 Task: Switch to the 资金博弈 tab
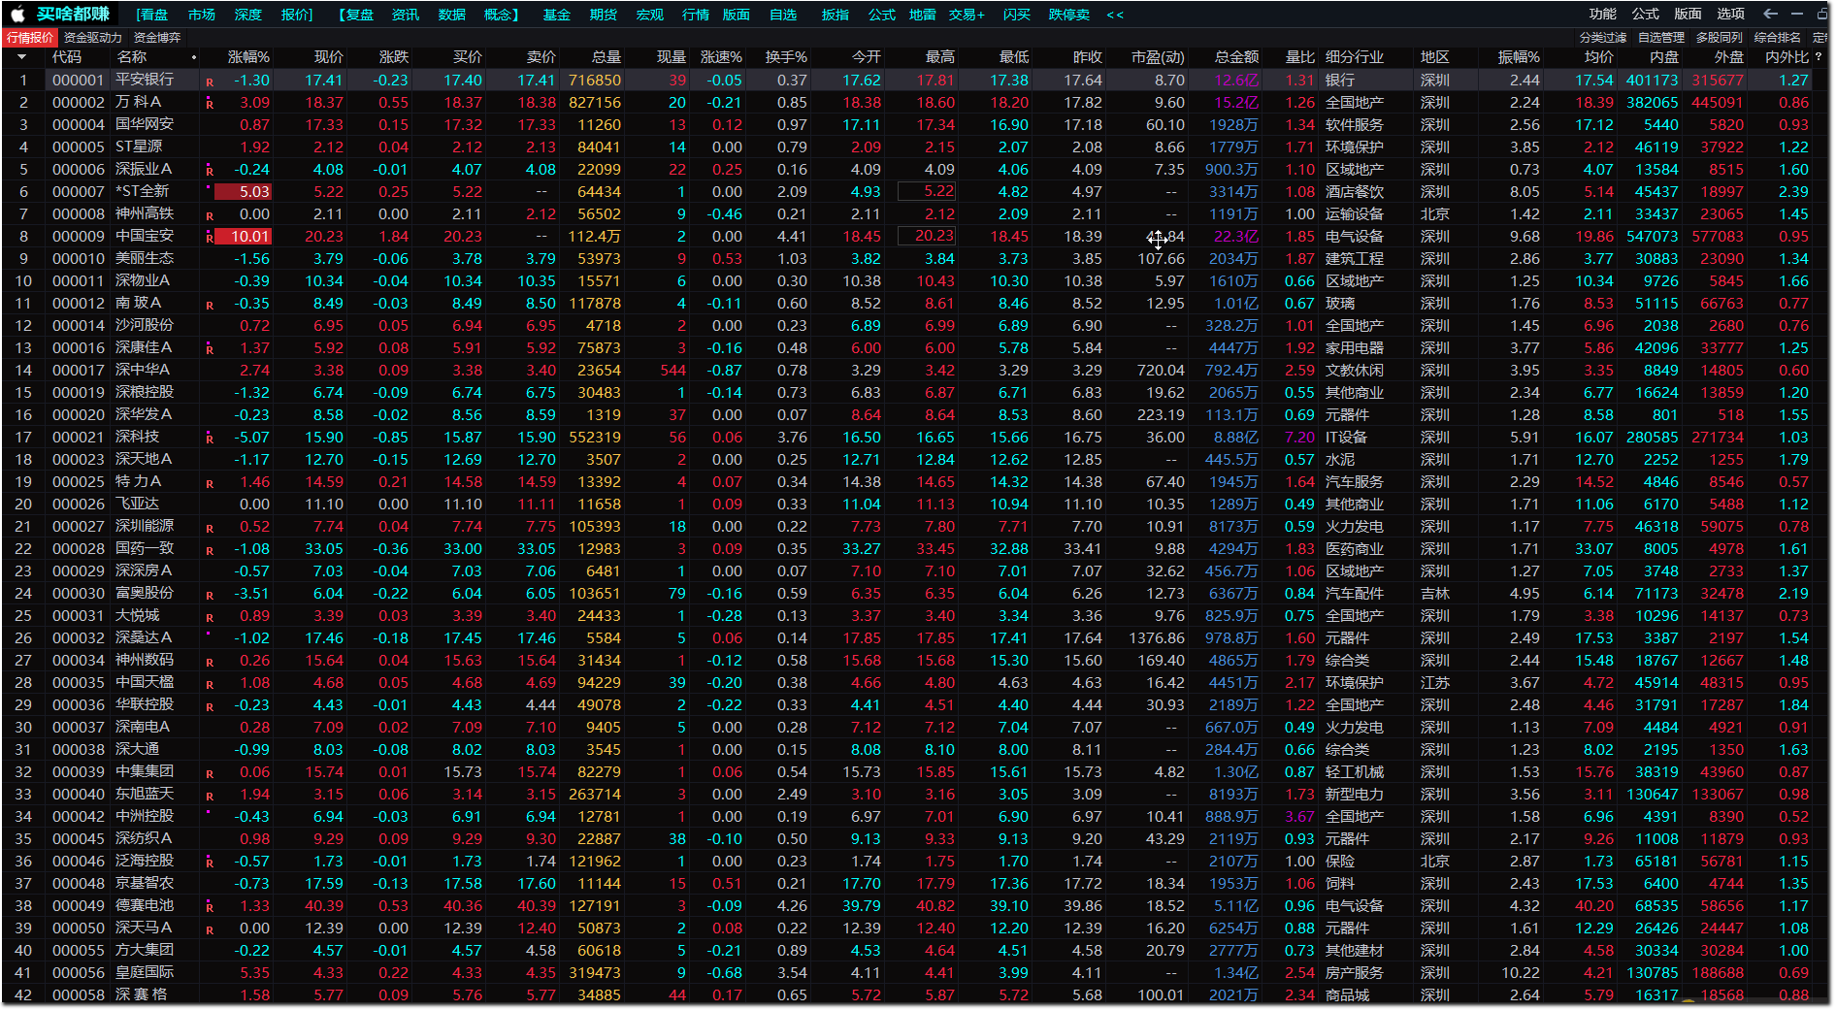(x=157, y=38)
